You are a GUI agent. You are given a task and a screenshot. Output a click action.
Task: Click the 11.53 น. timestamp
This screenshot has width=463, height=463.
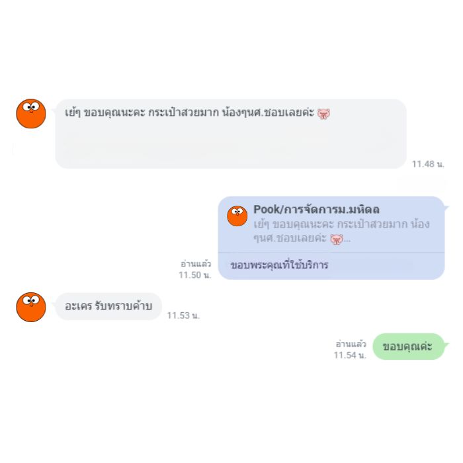[183, 316]
